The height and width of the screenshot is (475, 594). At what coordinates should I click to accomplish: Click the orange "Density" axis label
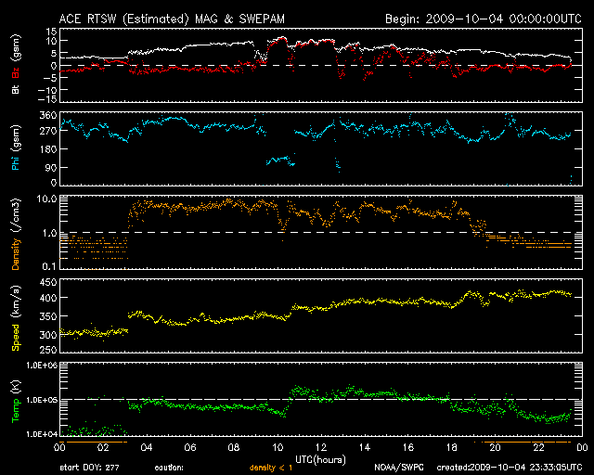tap(16, 254)
